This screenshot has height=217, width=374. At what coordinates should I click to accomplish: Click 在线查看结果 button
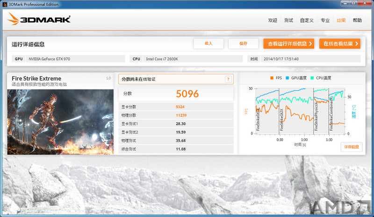340,44
